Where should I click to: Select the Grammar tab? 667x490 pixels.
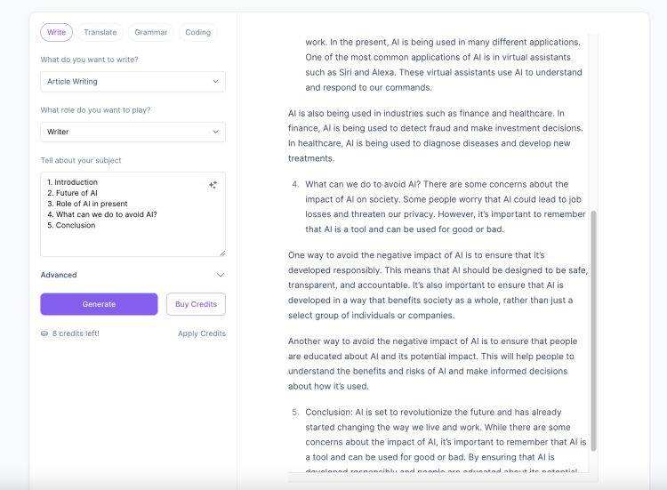(151, 32)
